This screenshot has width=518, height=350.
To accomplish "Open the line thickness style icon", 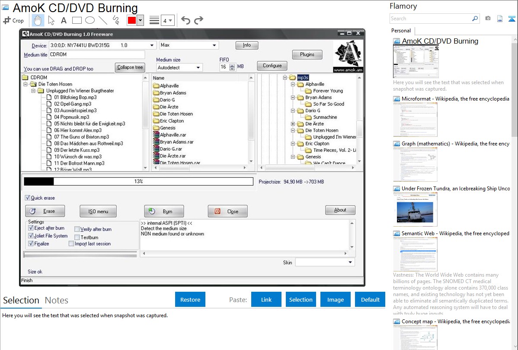I will point(154,20).
